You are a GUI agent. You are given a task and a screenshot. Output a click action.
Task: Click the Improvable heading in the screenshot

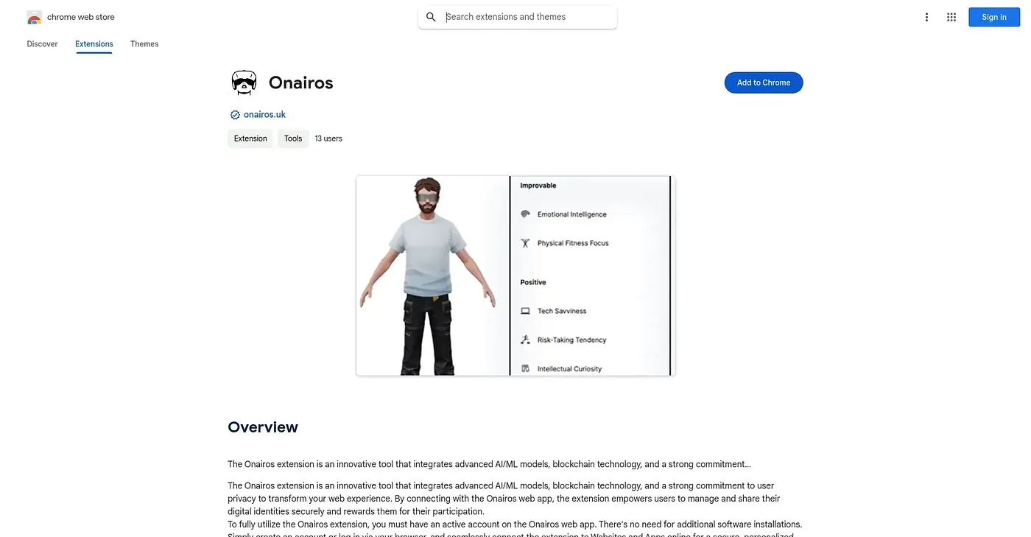click(x=538, y=186)
